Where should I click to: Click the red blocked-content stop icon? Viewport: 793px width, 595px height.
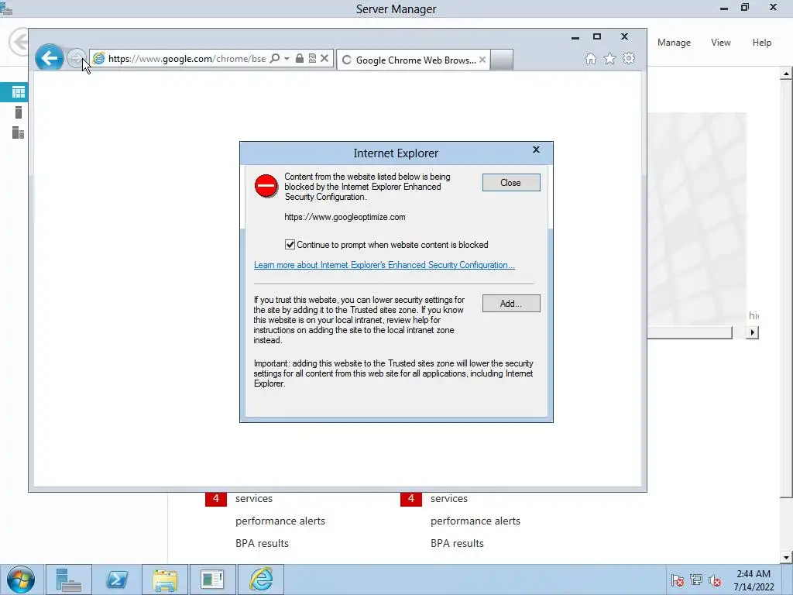266,186
